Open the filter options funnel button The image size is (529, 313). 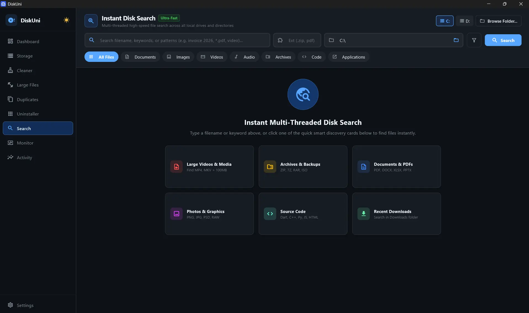(x=474, y=40)
